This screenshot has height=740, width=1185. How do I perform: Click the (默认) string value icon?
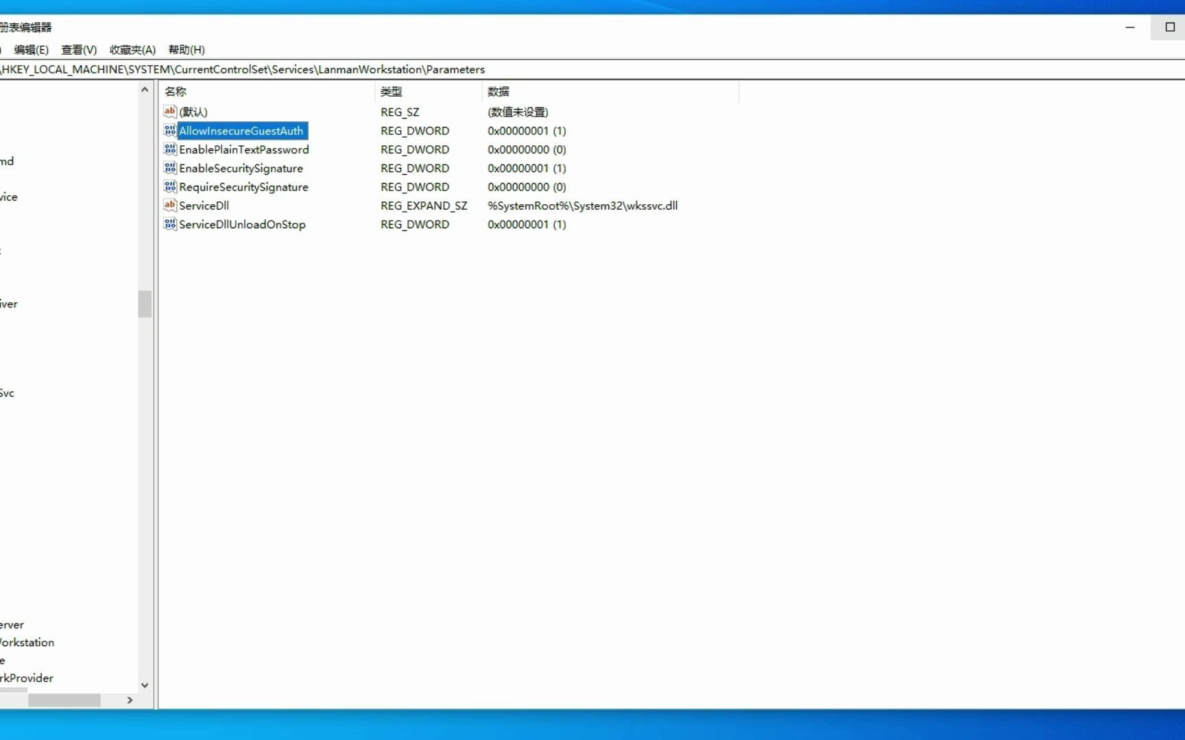[170, 112]
